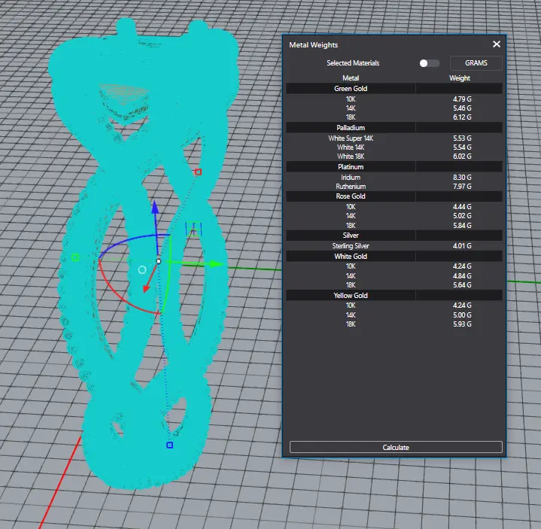Click the Weight column header
This screenshot has width=541, height=529.
pos(460,78)
